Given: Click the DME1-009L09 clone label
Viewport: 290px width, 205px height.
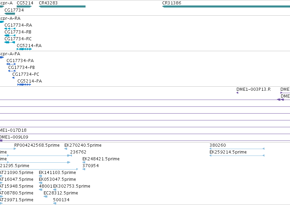Looking at the screenshot, I should pyautogui.click(x=14, y=137).
